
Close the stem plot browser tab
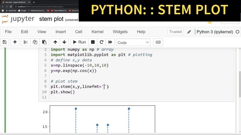click(x=29, y=2)
